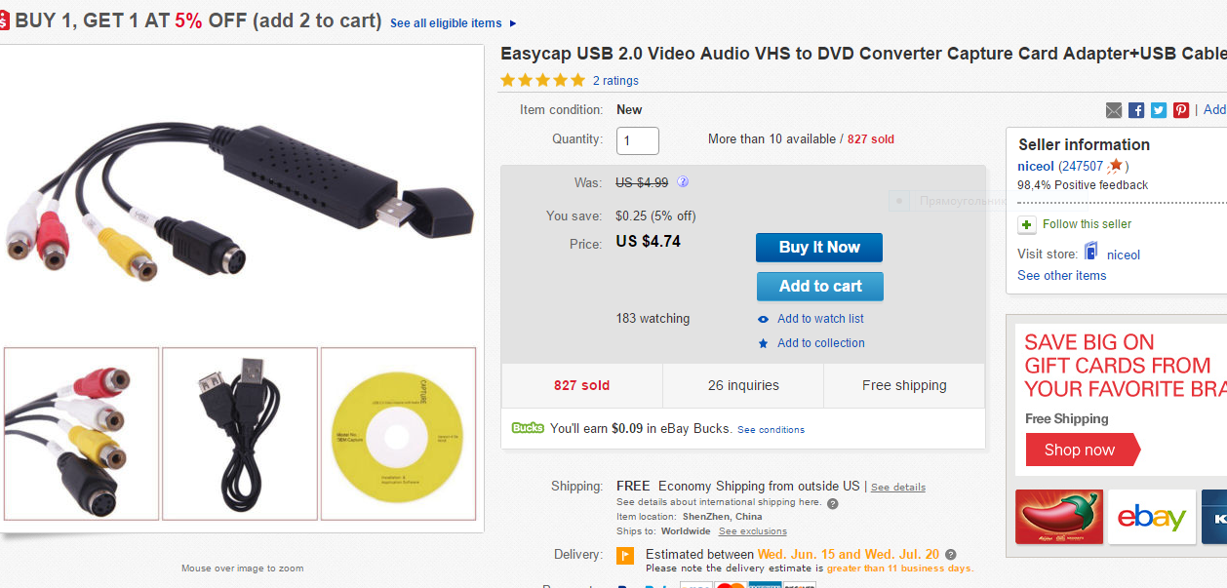Screen dimensions: 1227x588
Task: Click the Buy It Now button
Action: 818,248
